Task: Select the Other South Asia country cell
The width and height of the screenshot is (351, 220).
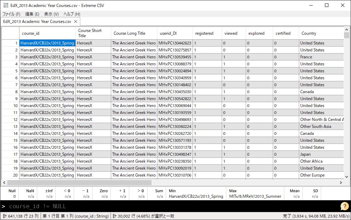Action: point(321,126)
